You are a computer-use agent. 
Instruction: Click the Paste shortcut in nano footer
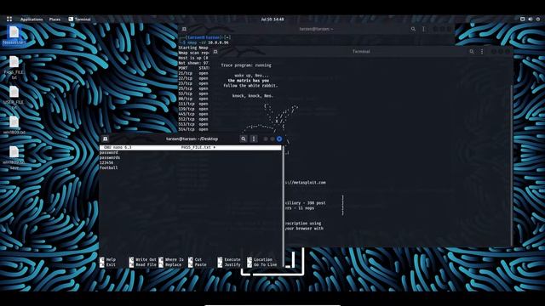(x=198, y=264)
